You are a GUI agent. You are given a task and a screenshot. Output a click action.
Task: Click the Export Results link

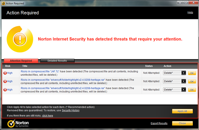(159, 123)
